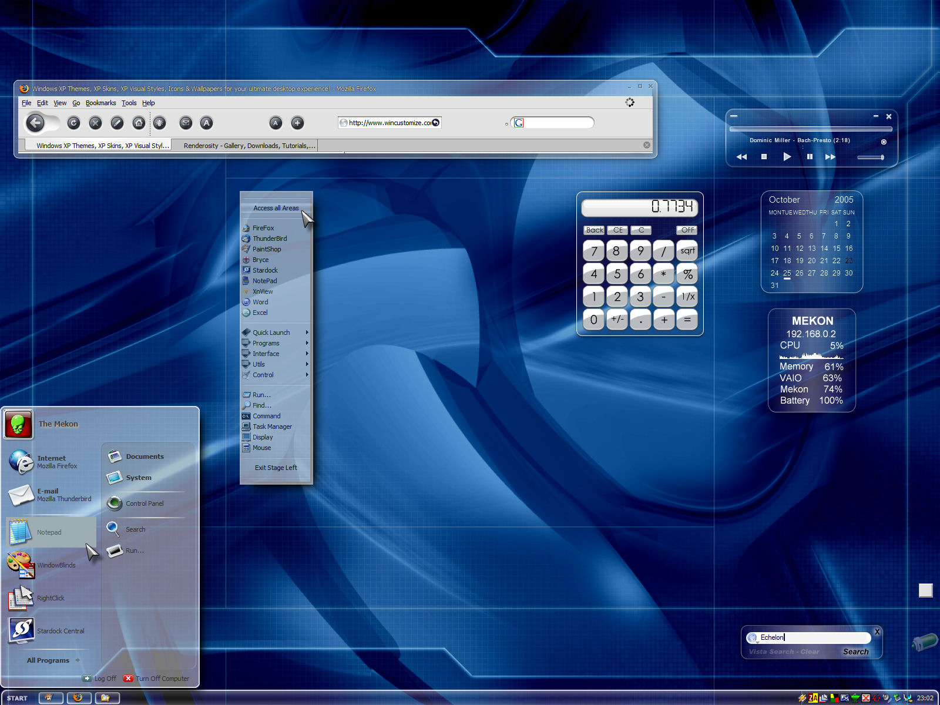Viewport: 940px width, 705px height.
Task: Open System in the start menu
Action: pos(145,478)
